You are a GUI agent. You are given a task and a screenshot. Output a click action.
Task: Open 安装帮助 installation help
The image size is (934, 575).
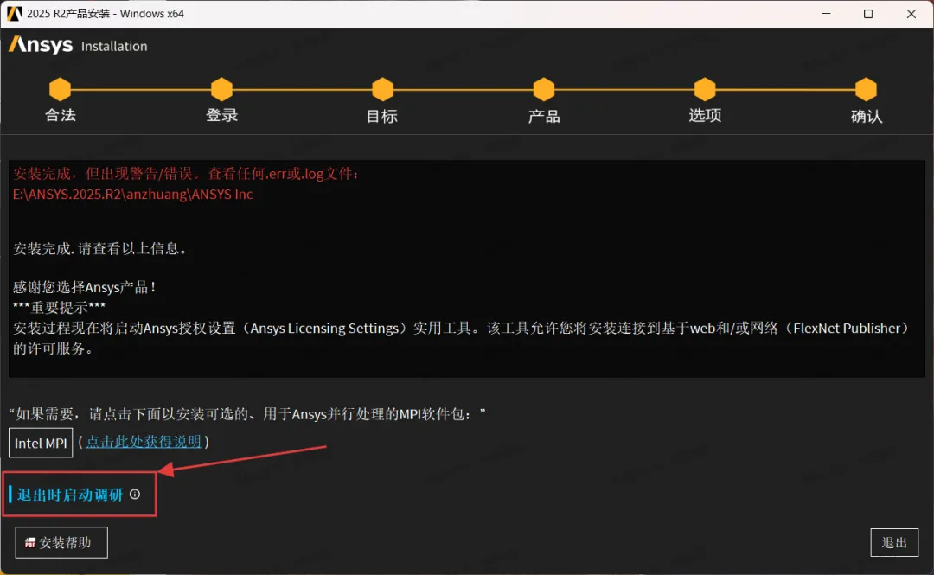(x=61, y=542)
